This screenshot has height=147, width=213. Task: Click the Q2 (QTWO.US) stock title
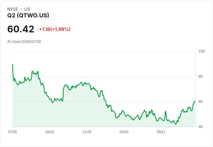(x=28, y=15)
